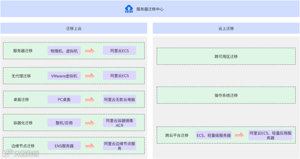This screenshot has width=300, height=159.
Task: Click the ECS、轻量级服务器 box
Action: [214, 135]
